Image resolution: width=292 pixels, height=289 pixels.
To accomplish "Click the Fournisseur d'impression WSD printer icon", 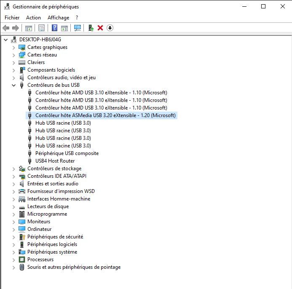I will tap(22, 191).
